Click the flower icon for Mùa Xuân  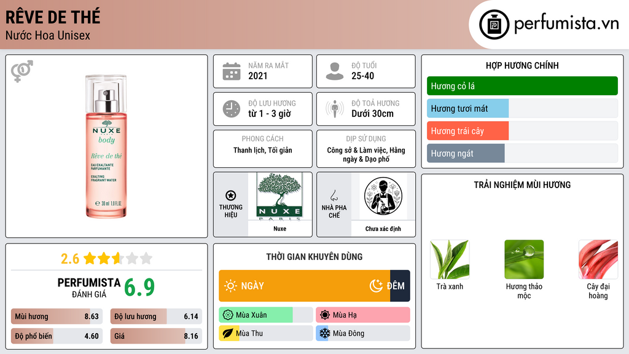point(228,315)
